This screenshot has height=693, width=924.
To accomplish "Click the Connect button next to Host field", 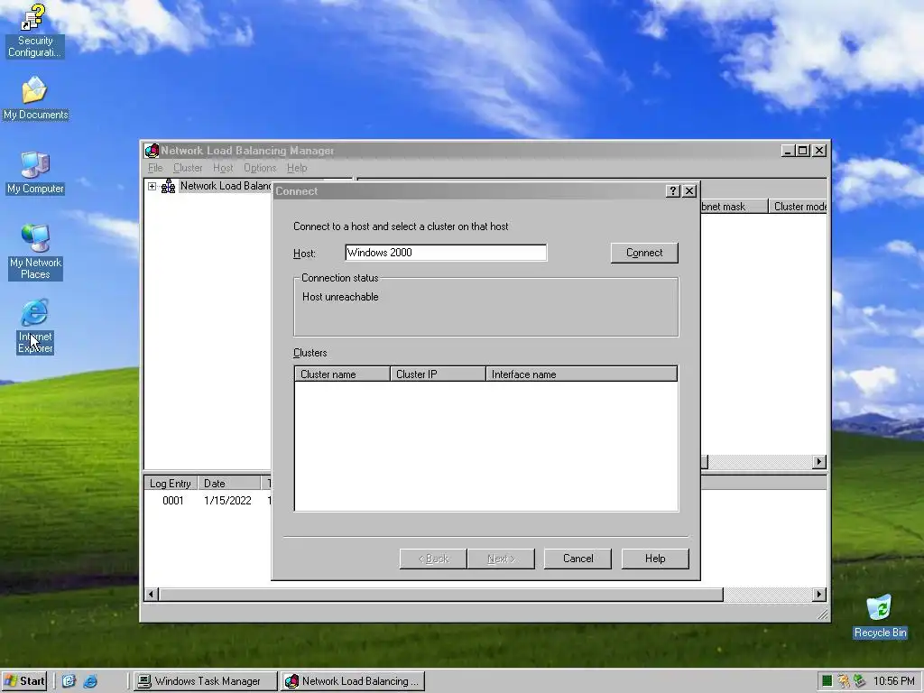I will tap(644, 253).
